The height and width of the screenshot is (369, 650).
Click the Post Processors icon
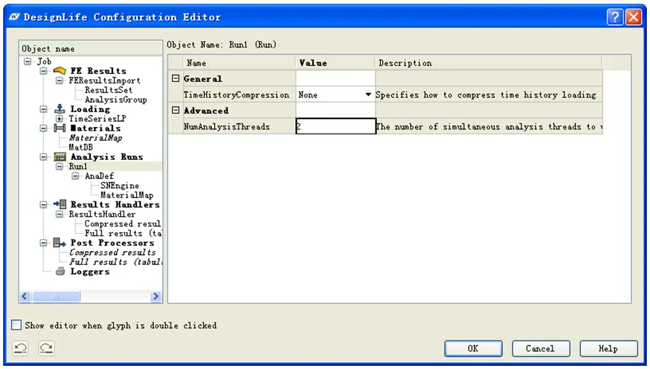[x=59, y=243]
